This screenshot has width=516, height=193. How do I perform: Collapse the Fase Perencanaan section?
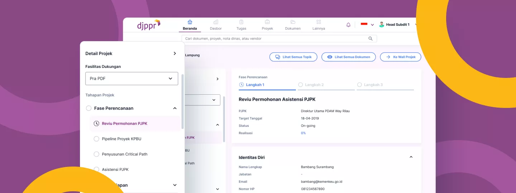pos(175,108)
